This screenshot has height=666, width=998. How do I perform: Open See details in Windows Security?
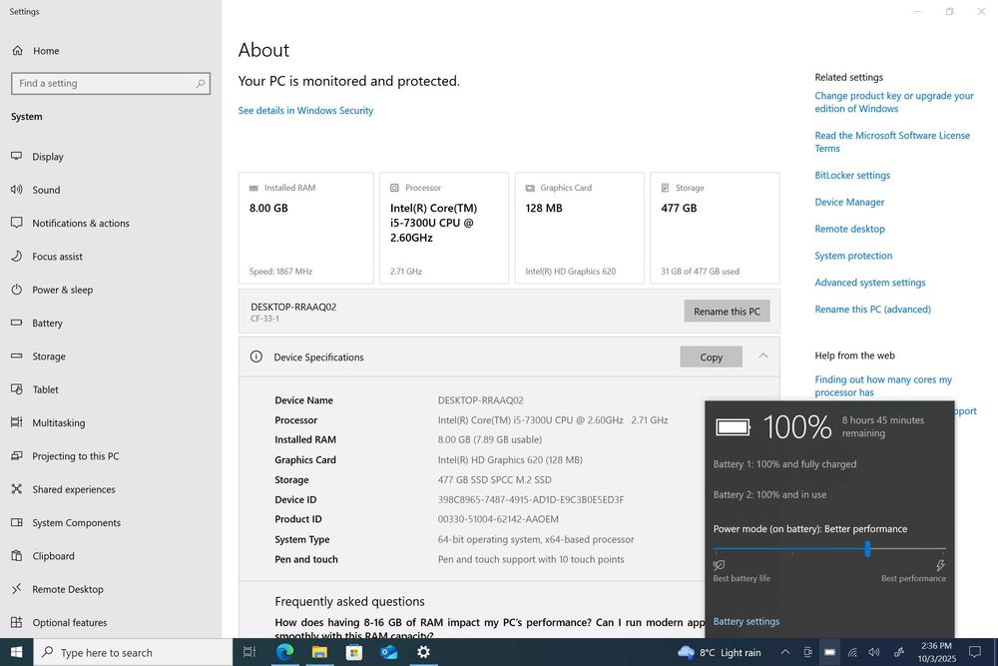click(305, 110)
